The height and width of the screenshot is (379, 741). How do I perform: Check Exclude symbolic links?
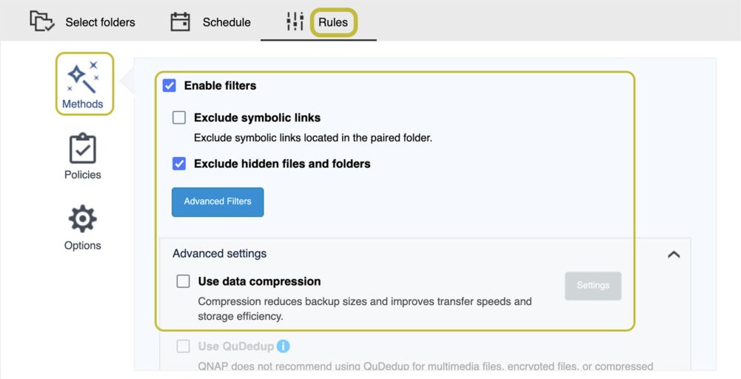pos(179,118)
